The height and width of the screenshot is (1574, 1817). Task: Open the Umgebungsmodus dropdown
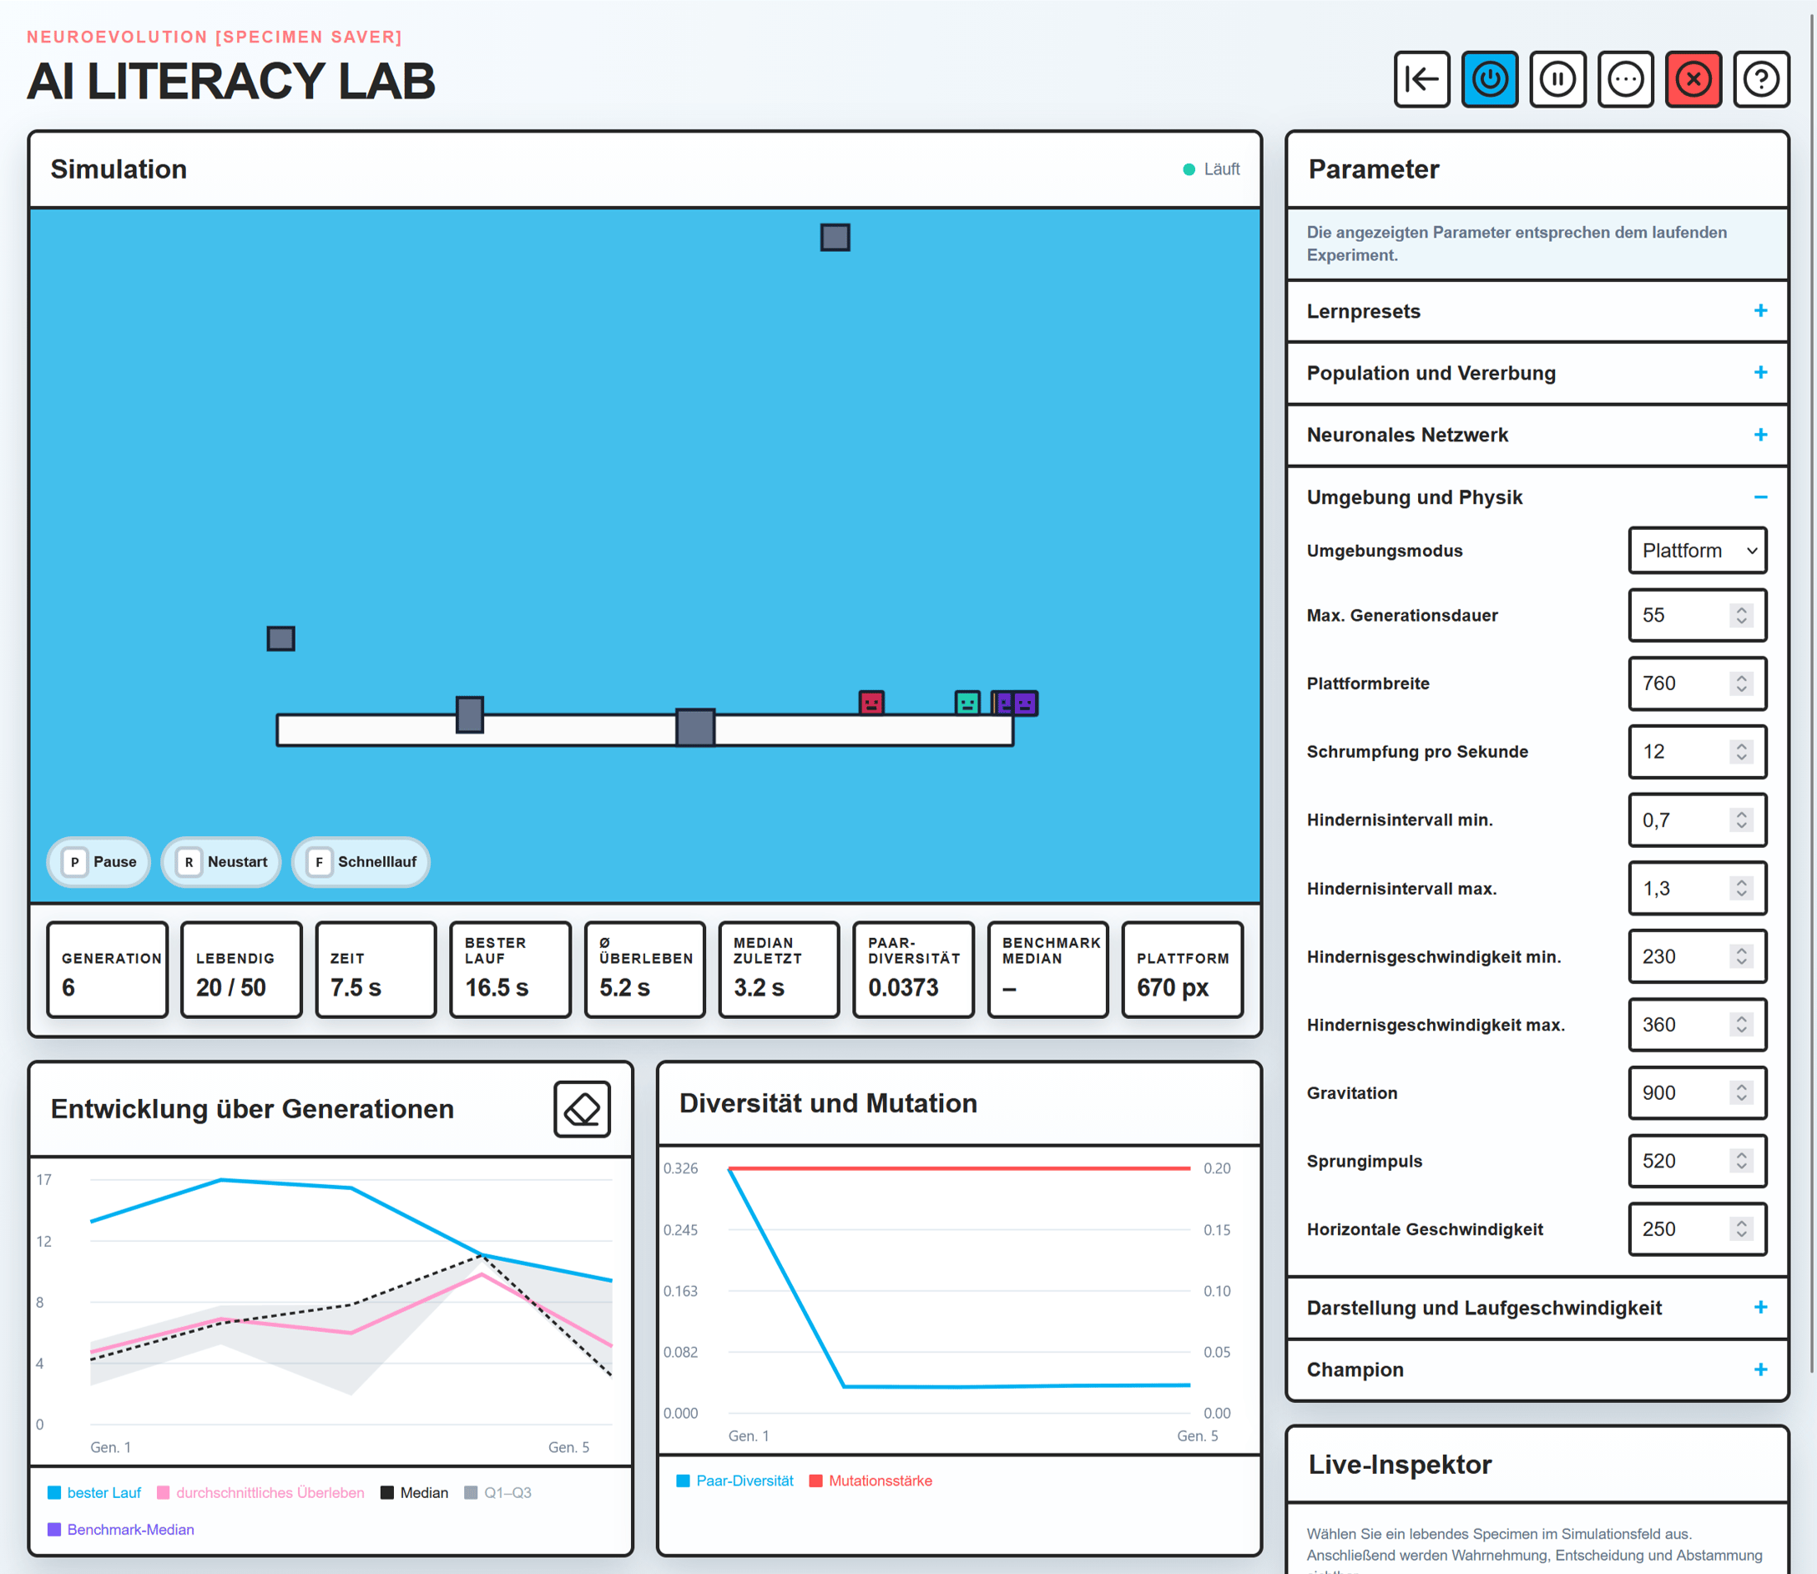click(x=1698, y=551)
